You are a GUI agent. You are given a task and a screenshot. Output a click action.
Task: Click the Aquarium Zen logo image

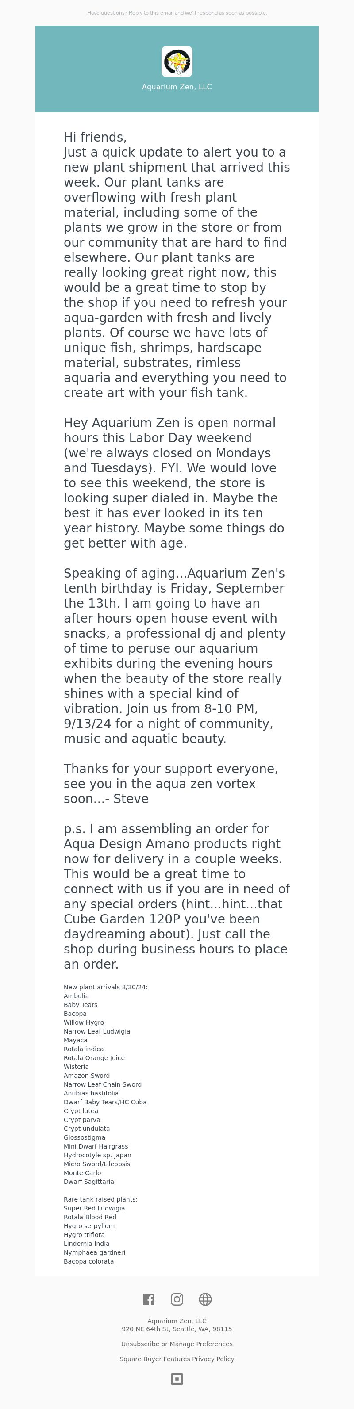177,61
